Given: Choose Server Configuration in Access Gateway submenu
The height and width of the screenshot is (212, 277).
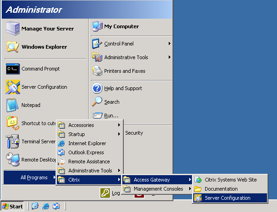Looking at the screenshot, I should pos(230,198).
